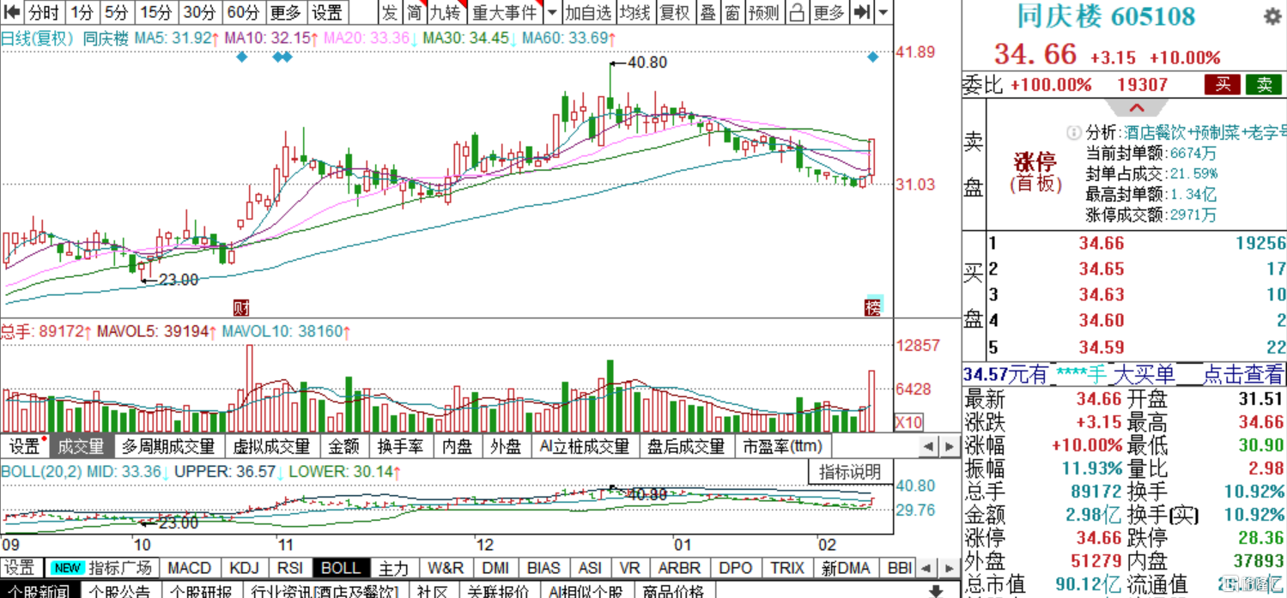The height and width of the screenshot is (598, 1287).
Task: Open the 更多 periods menu beside 60分
Action: (x=286, y=12)
